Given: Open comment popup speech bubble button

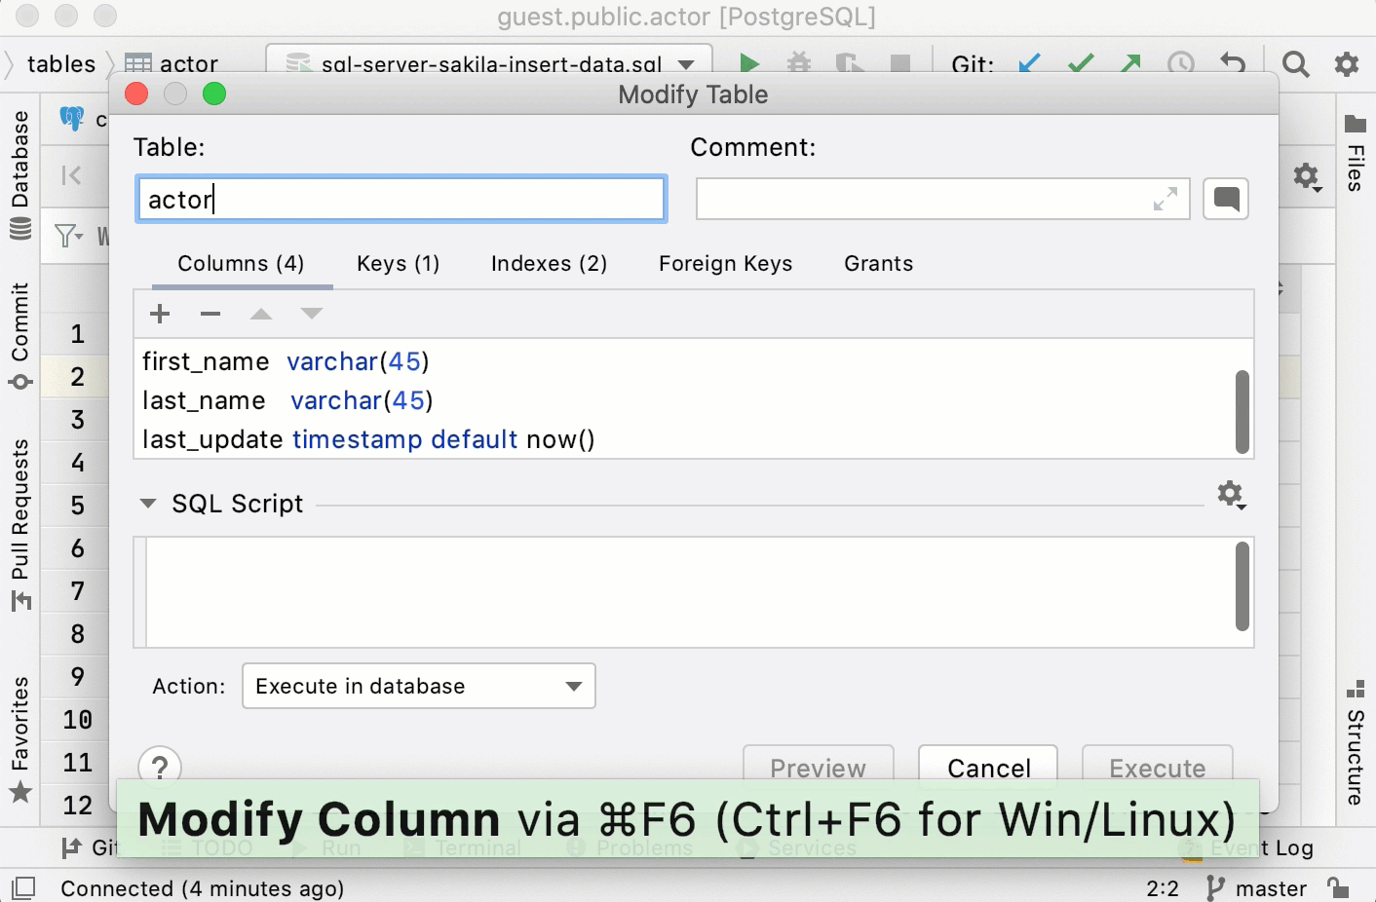Looking at the screenshot, I should point(1226,199).
